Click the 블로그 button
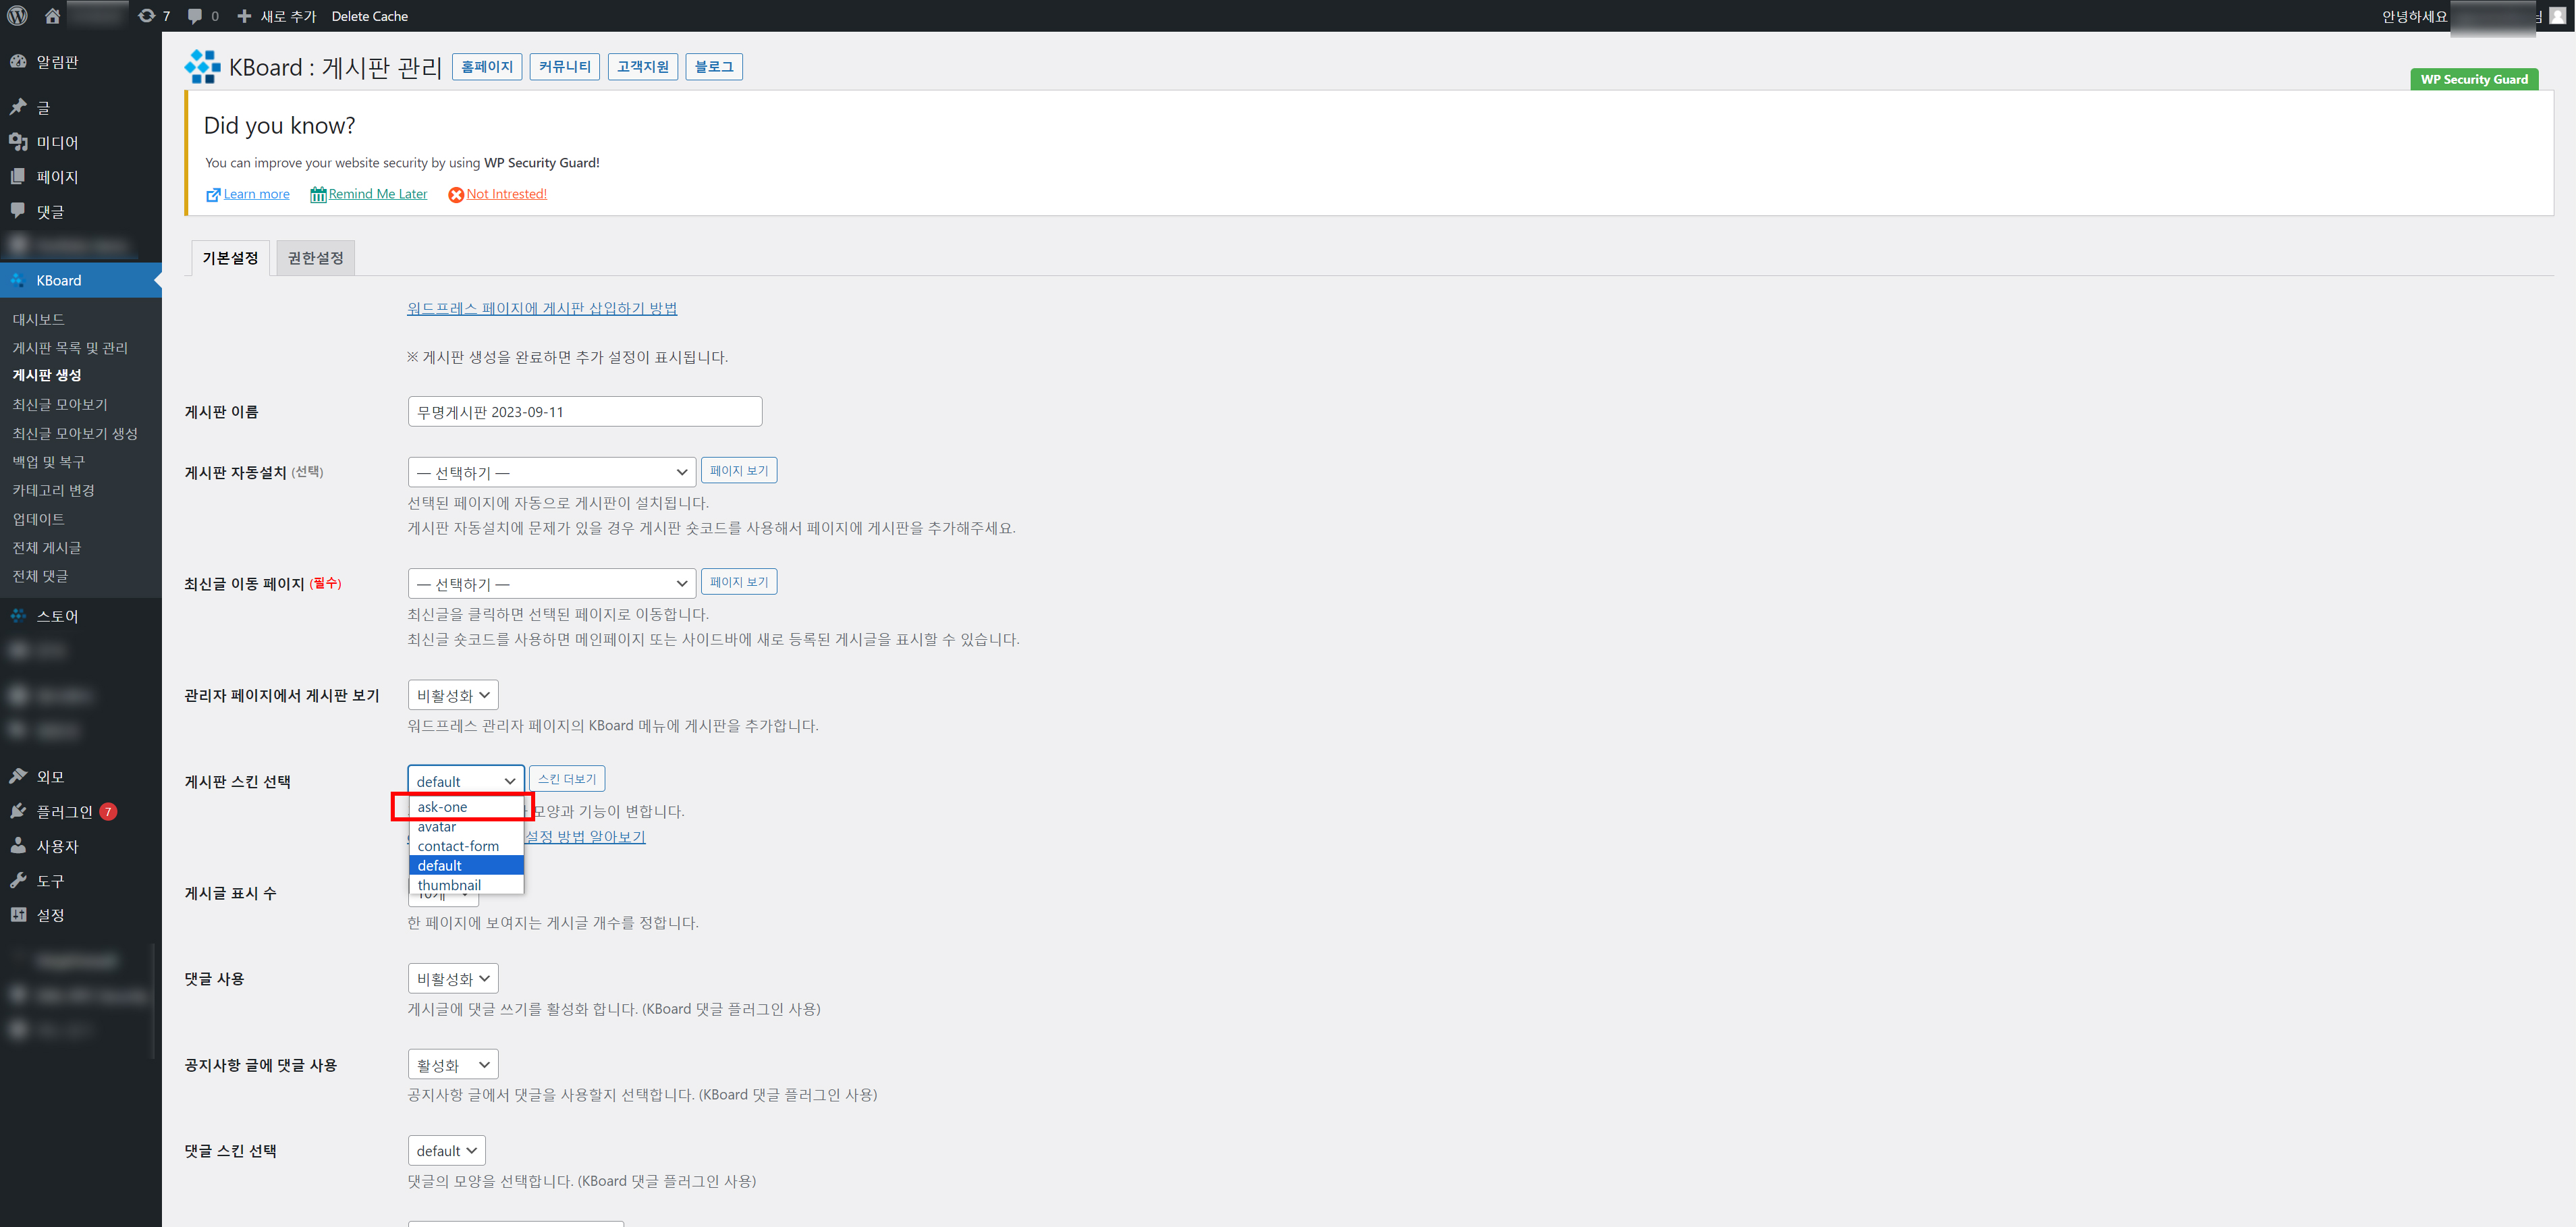 714,67
